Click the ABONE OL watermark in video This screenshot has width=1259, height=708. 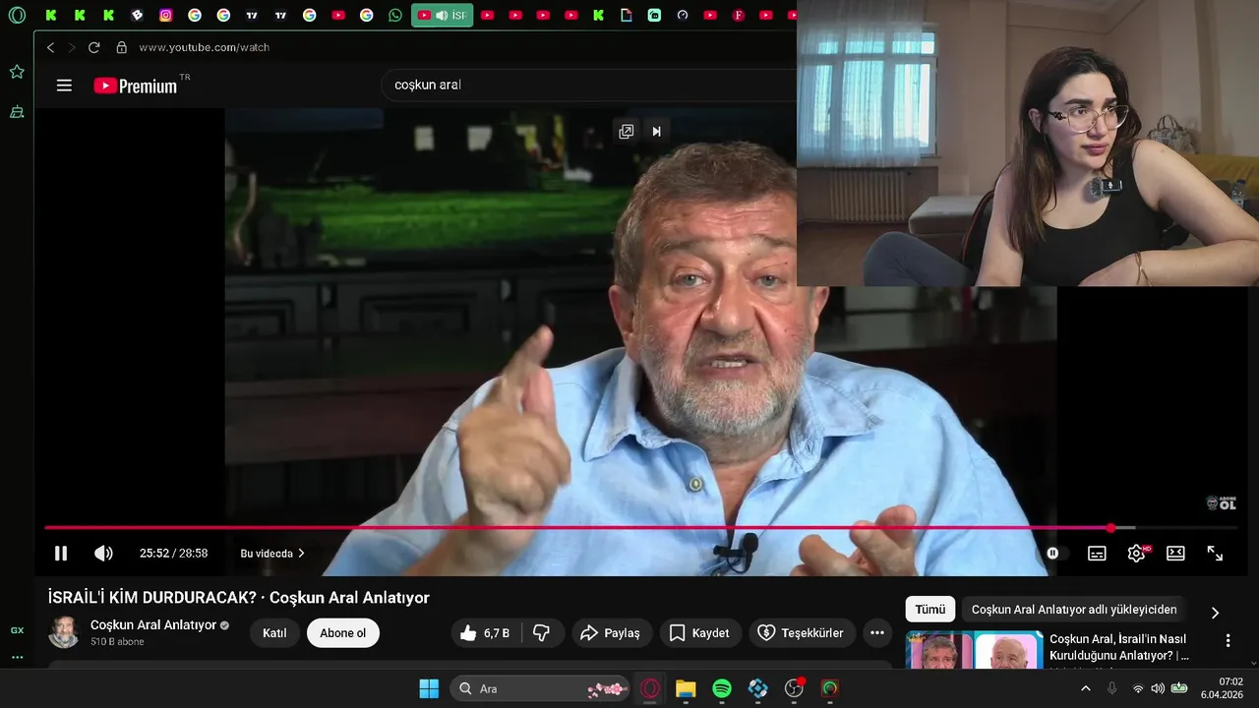pyautogui.click(x=1221, y=502)
